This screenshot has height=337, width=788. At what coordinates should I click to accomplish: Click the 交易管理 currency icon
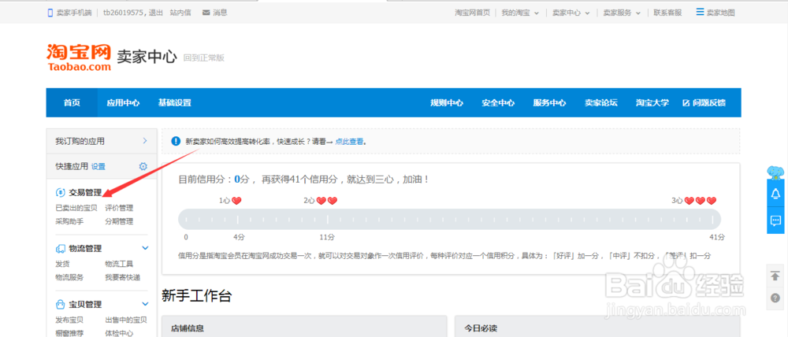coord(60,192)
